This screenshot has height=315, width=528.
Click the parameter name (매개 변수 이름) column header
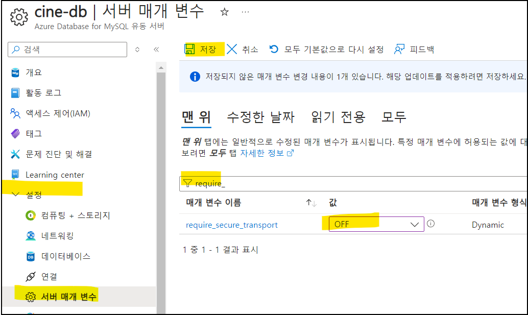[x=213, y=203]
